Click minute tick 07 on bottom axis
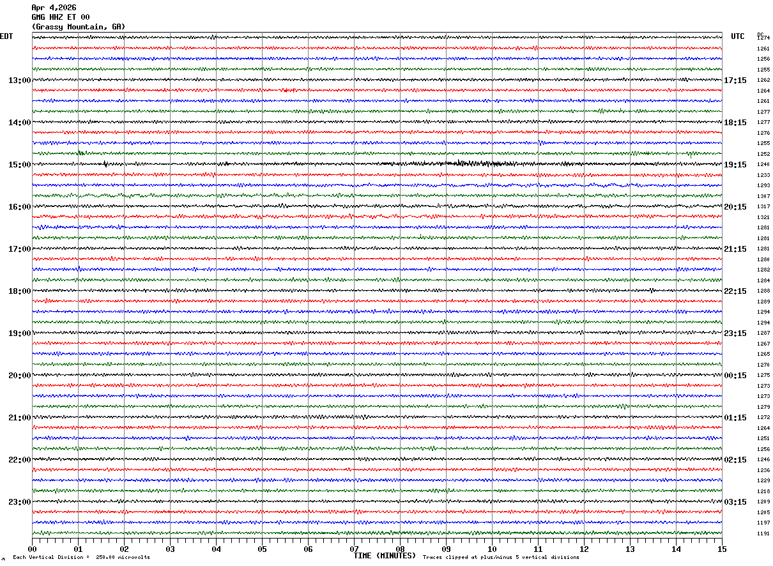 point(354,549)
